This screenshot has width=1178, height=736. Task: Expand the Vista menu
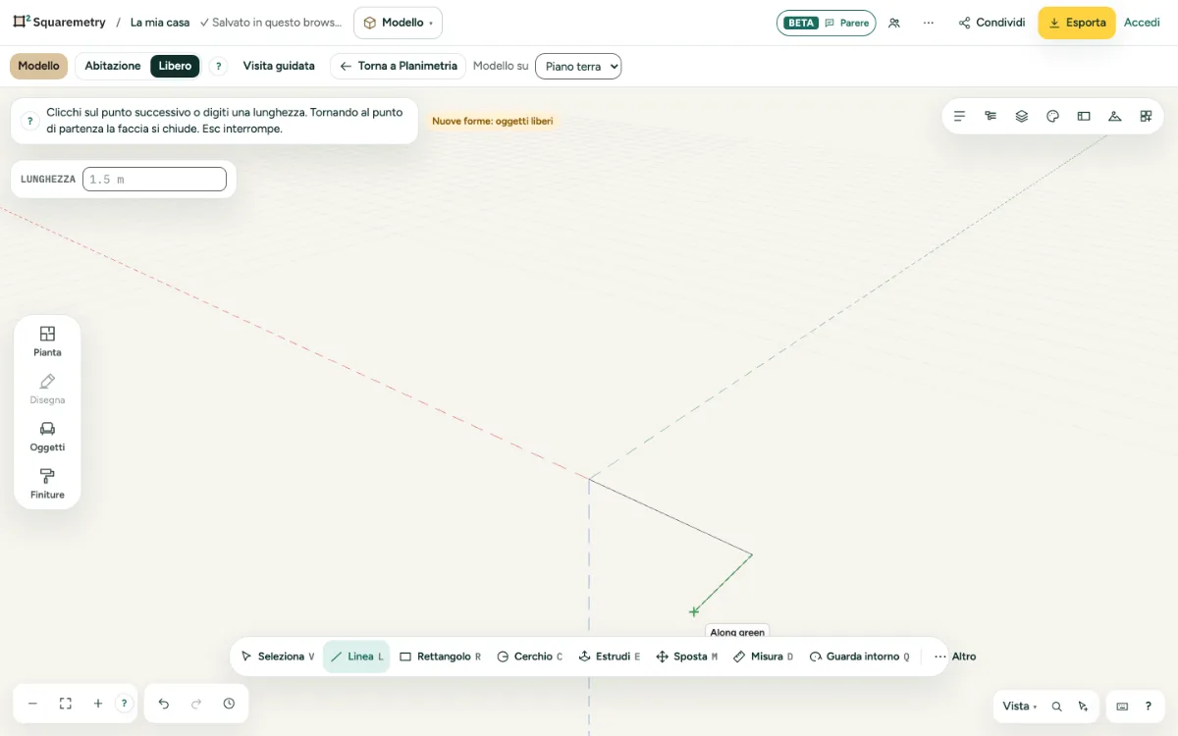(1020, 707)
